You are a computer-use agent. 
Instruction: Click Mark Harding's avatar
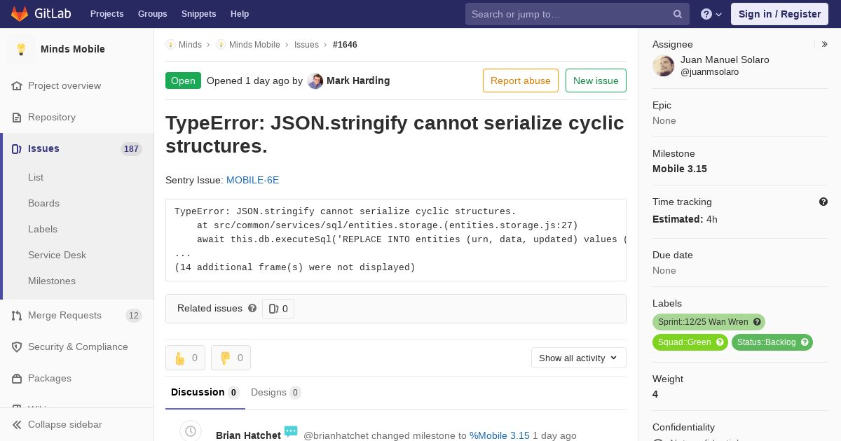tap(315, 80)
